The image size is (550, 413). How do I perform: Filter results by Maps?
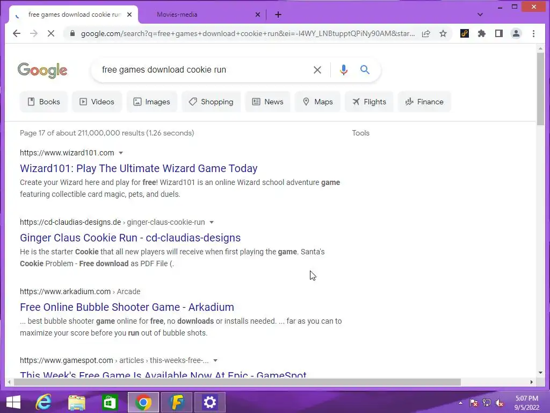click(317, 102)
